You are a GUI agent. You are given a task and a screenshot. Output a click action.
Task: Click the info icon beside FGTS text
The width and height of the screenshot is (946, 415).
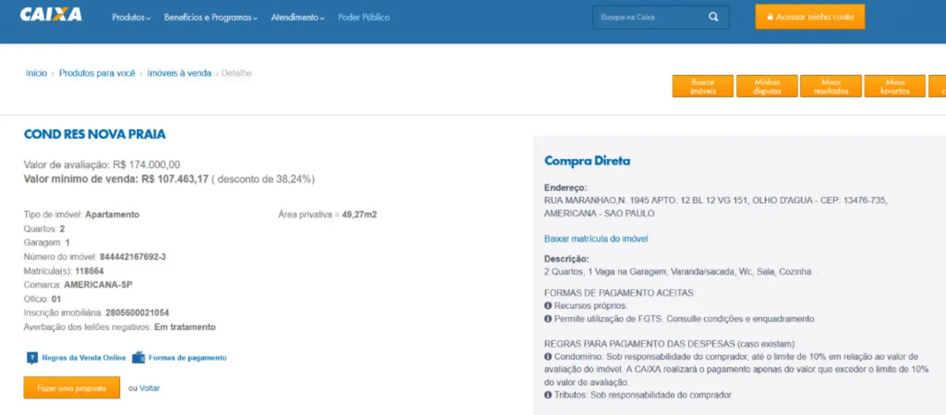coord(548,319)
